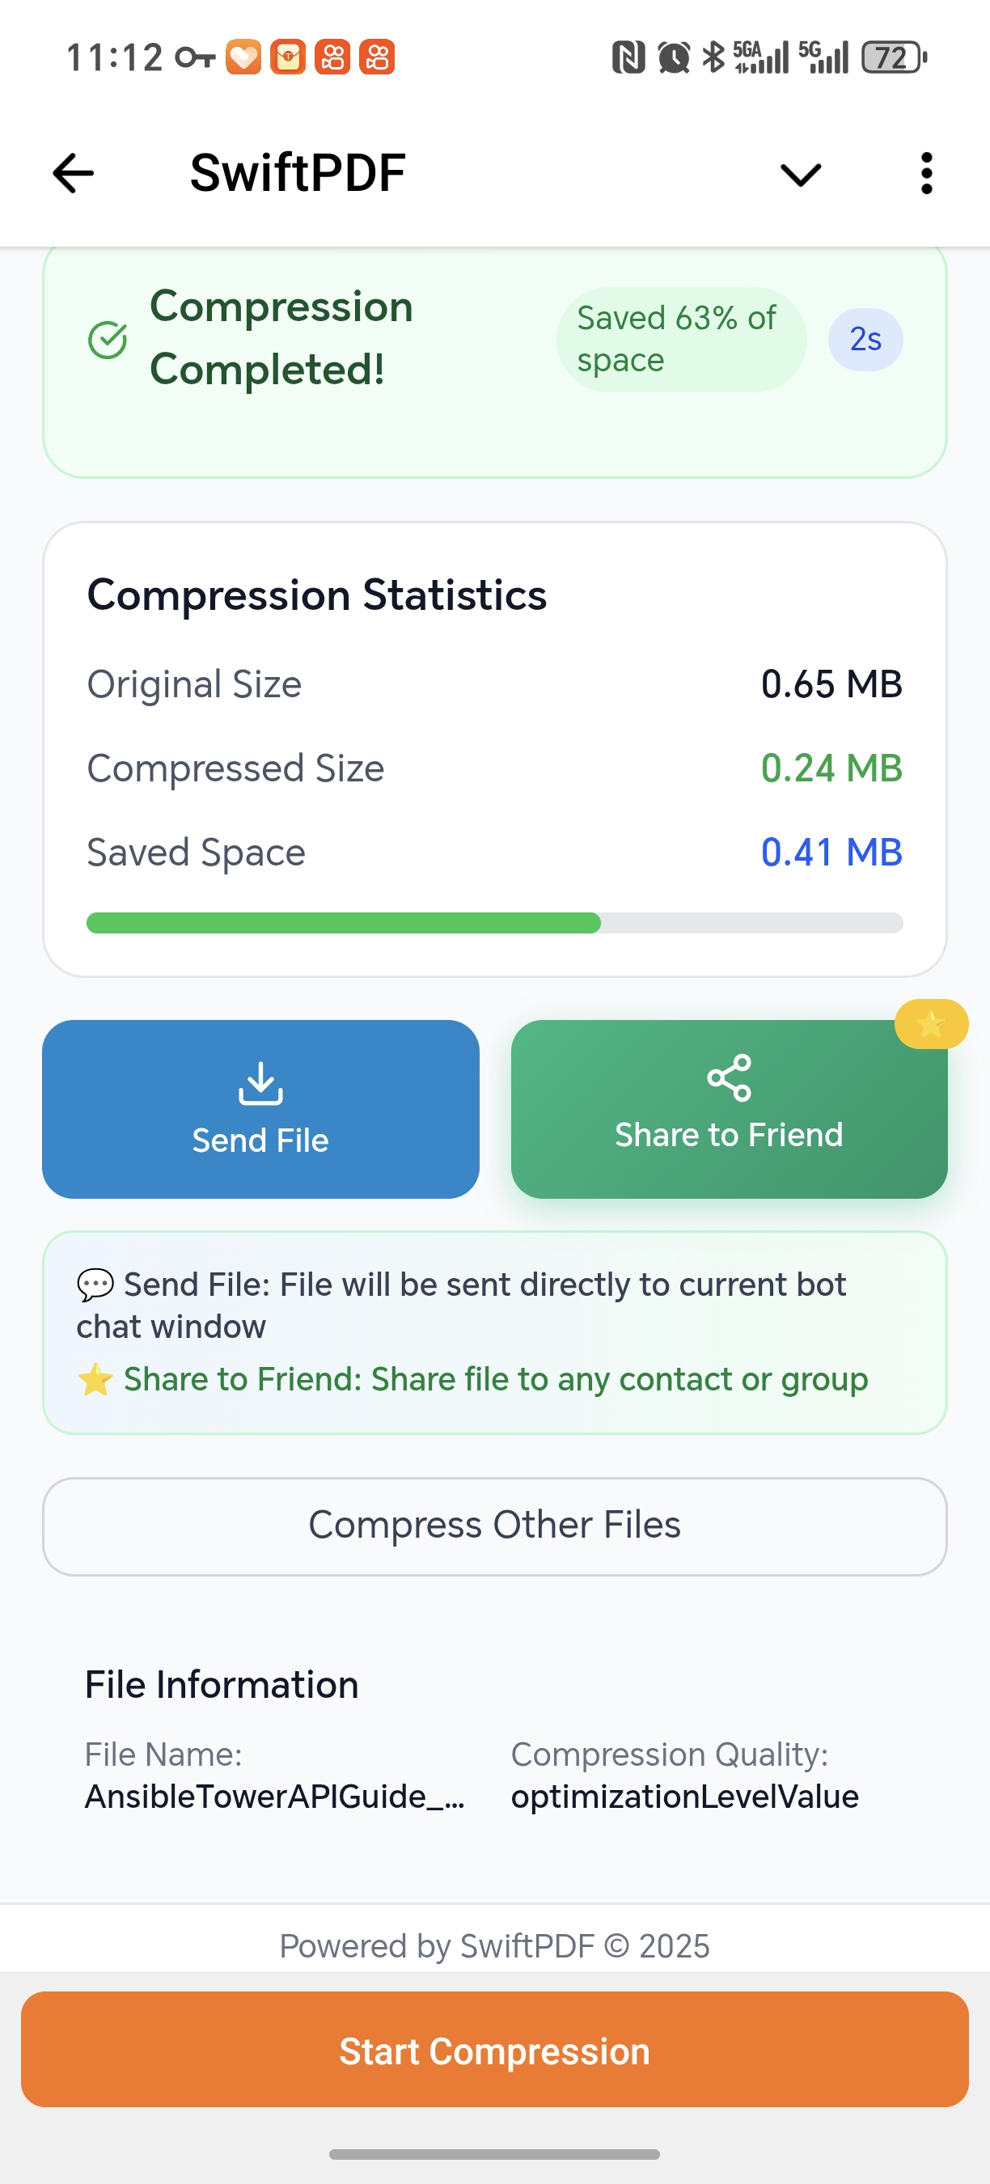This screenshot has width=990, height=2184.
Task: Tap Start Compression
Action: click(494, 2051)
